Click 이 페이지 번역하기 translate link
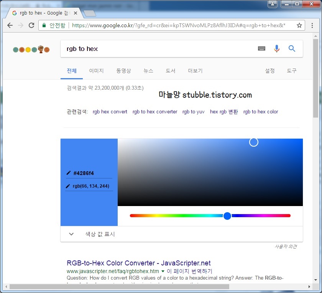Viewport: 322px width, 293px height. point(189,271)
